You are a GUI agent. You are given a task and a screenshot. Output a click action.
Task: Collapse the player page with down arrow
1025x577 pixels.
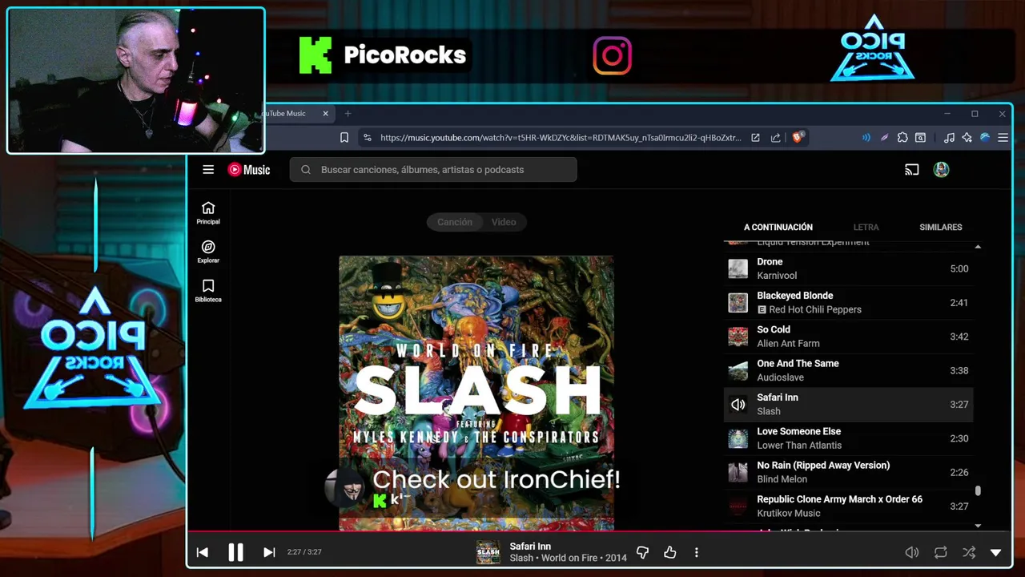point(996,552)
